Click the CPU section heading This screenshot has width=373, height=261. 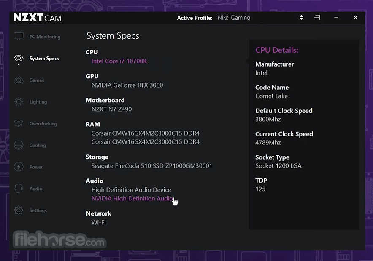click(x=92, y=52)
